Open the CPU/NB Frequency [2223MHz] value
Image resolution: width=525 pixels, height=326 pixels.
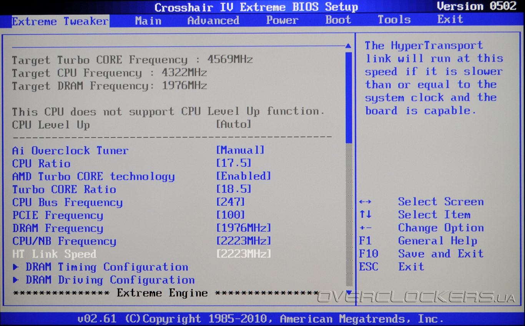tap(243, 241)
